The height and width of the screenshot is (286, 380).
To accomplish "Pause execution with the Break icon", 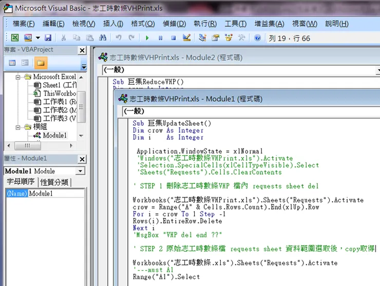I will point(160,38).
